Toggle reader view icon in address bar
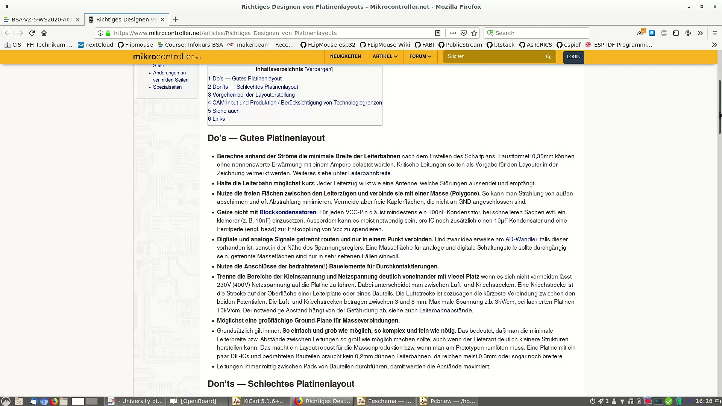 pyautogui.click(x=438, y=33)
